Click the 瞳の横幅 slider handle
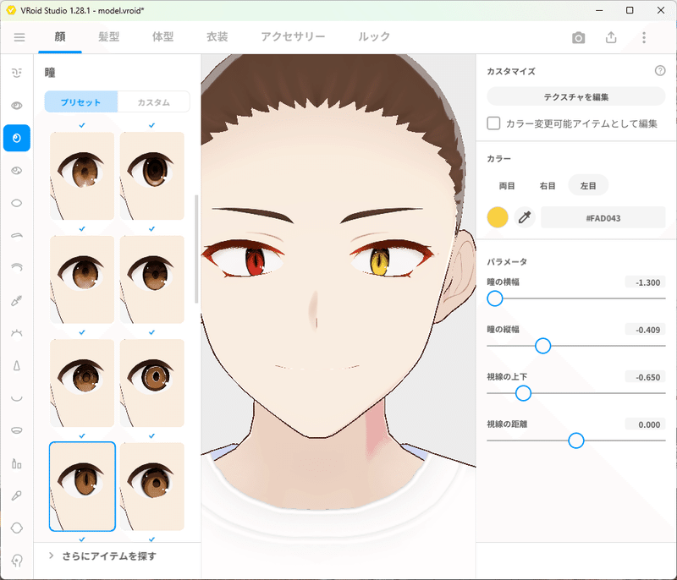 point(495,298)
